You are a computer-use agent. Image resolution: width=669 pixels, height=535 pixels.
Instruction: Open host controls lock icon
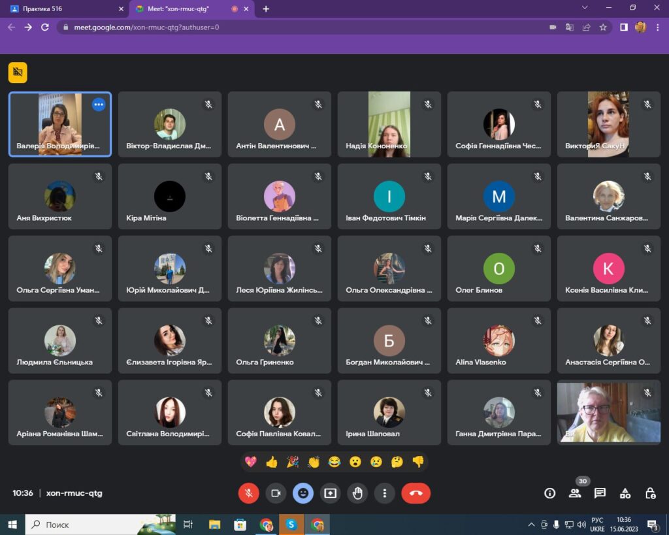[x=650, y=493]
